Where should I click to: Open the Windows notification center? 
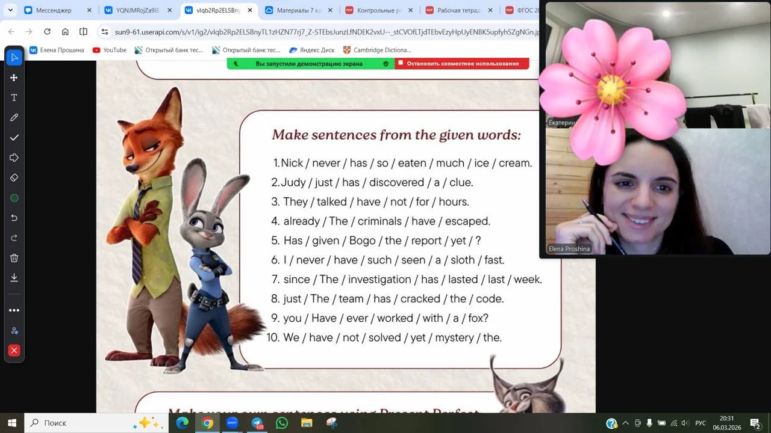click(x=755, y=423)
